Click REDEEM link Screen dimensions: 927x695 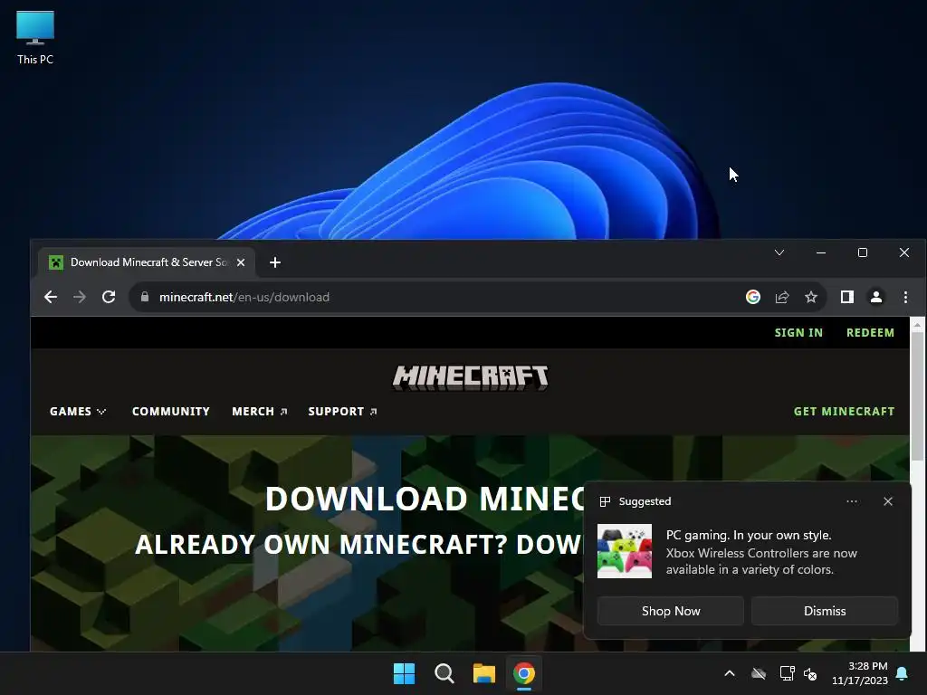pyautogui.click(x=870, y=333)
